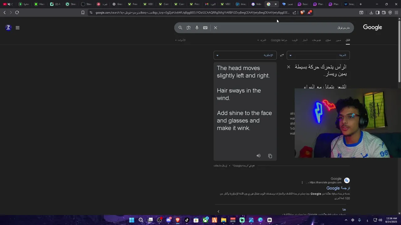Screen dimensions: 401x225
Task: Open the Arabic source language dropdown
Action: click(x=318, y=55)
